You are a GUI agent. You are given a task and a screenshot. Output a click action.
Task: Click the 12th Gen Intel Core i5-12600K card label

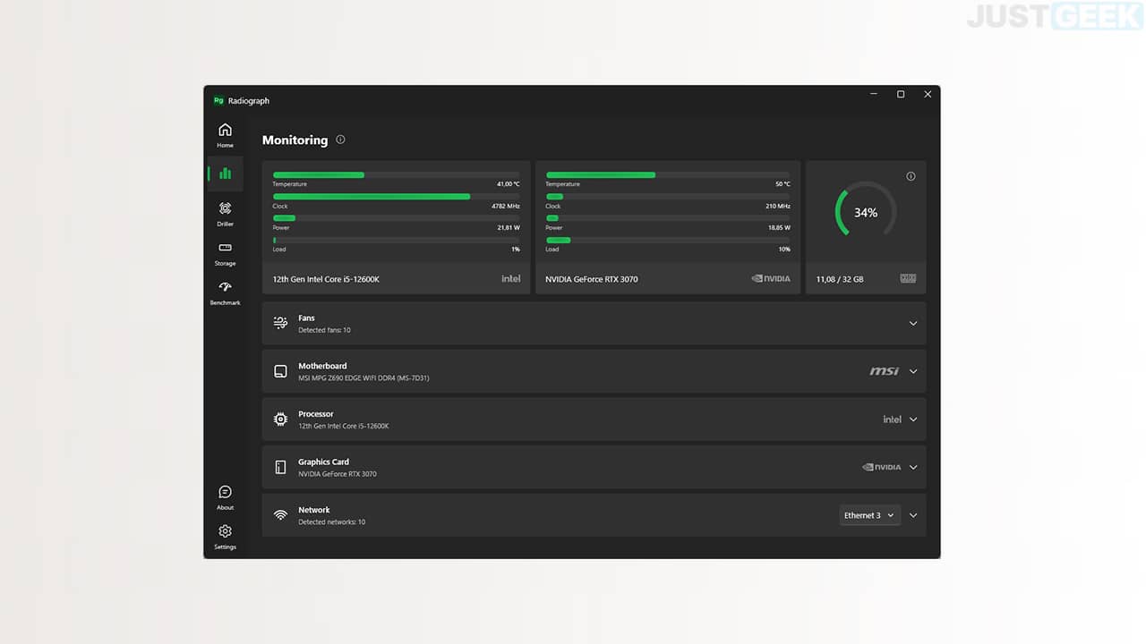pos(326,279)
